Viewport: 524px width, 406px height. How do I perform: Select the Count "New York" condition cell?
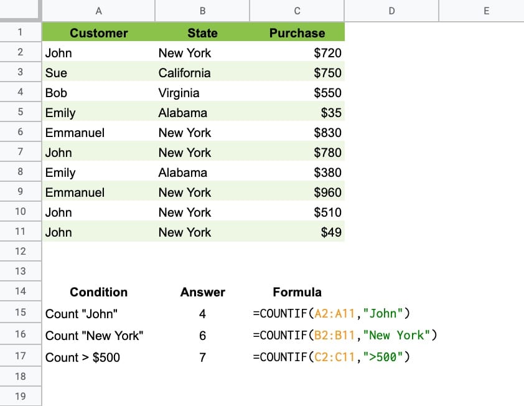(98, 335)
